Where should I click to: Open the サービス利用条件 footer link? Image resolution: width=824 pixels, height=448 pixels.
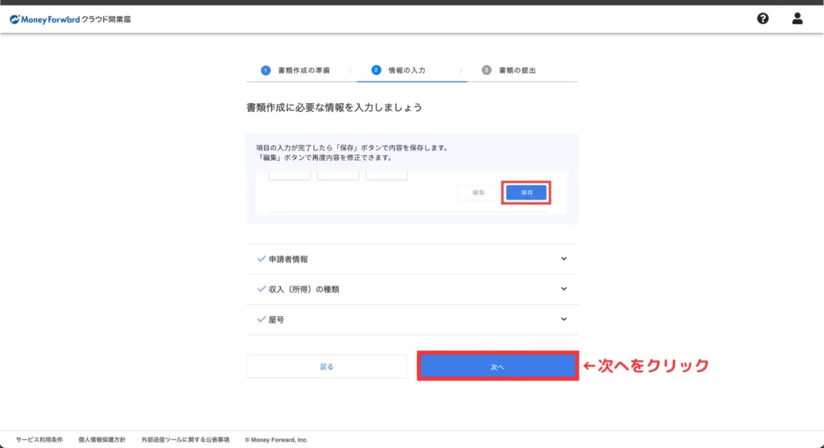[x=39, y=440]
